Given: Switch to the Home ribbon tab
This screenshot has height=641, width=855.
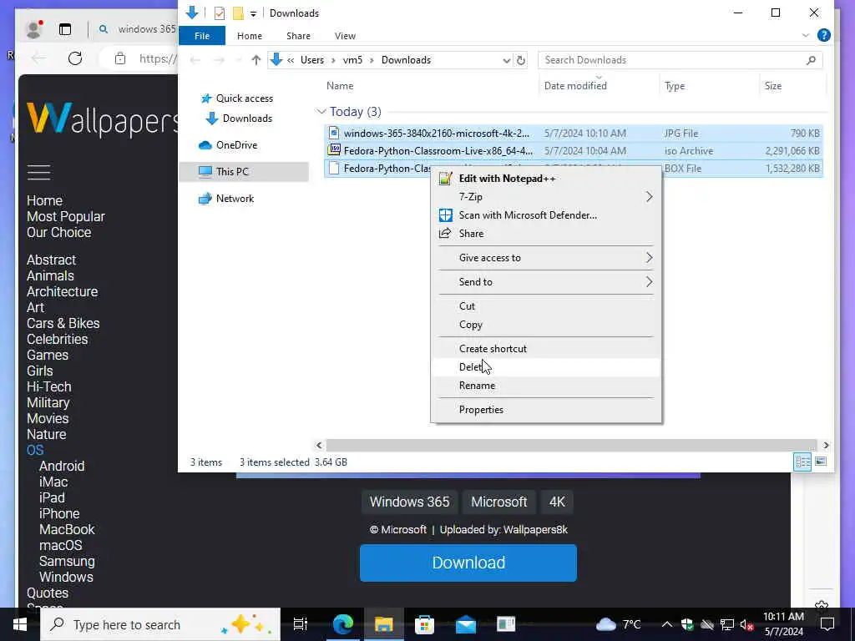Looking at the screenshot, I should (x=249, y=36).
